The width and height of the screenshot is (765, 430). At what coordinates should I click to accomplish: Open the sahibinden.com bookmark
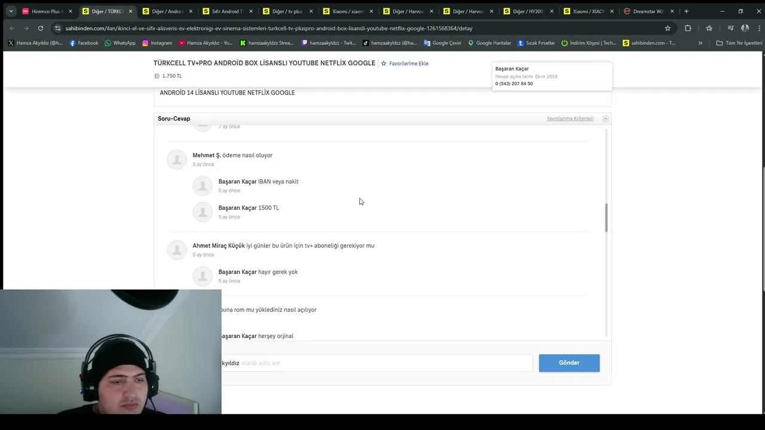click(649, 43)
